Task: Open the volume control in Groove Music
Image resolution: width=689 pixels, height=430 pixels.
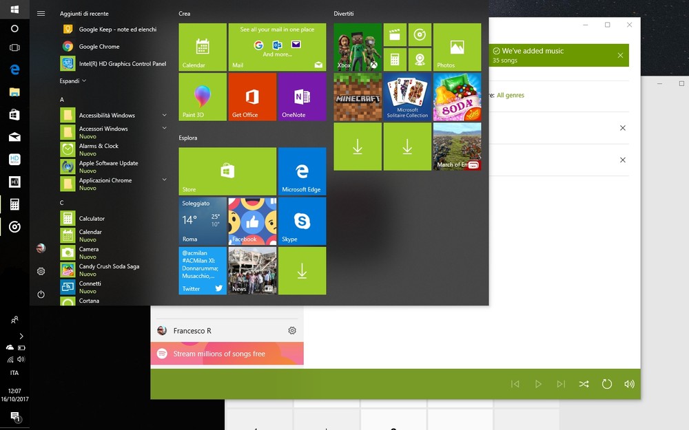Action: tap(629, 384)
